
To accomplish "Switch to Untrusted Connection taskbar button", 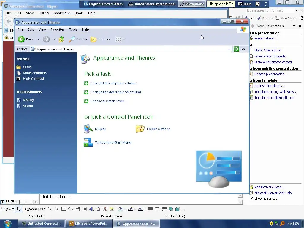I will pyautogui.click(x=42, y=224).
